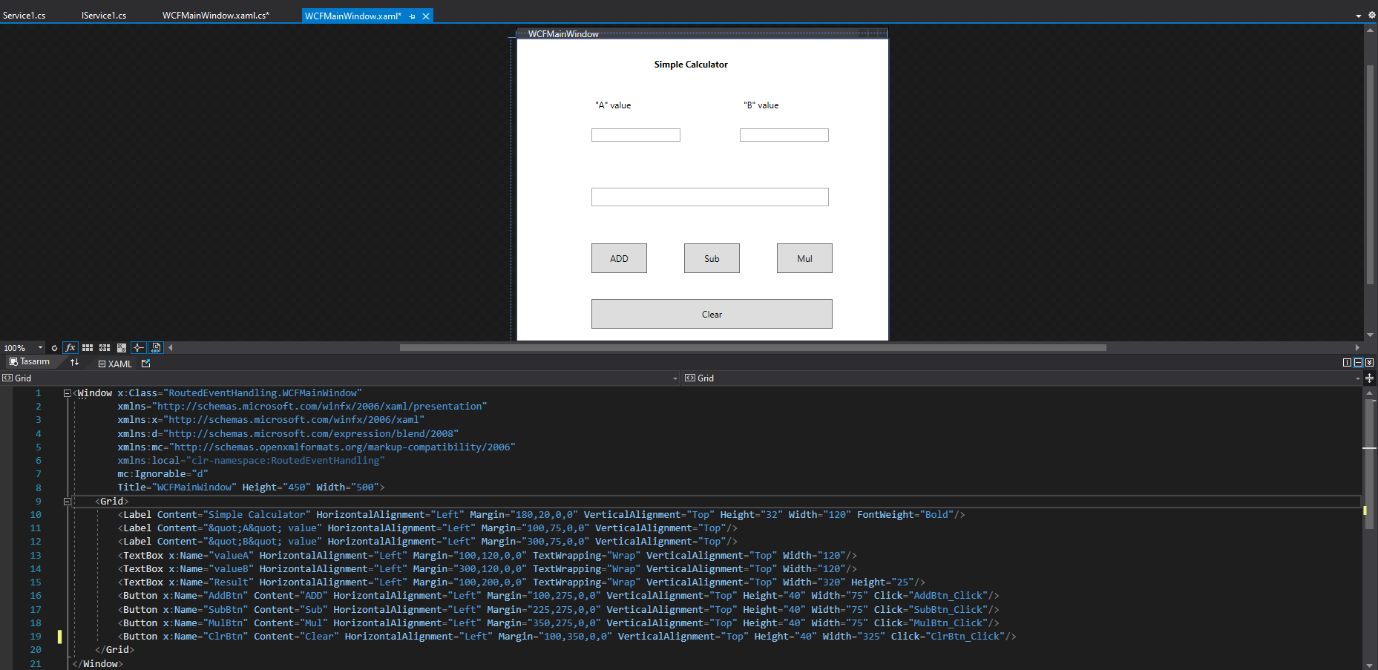Viewport: 1378px width, 670px height.
Task: Toggle snapping to gridlines icon
Action: coord(104,347)
